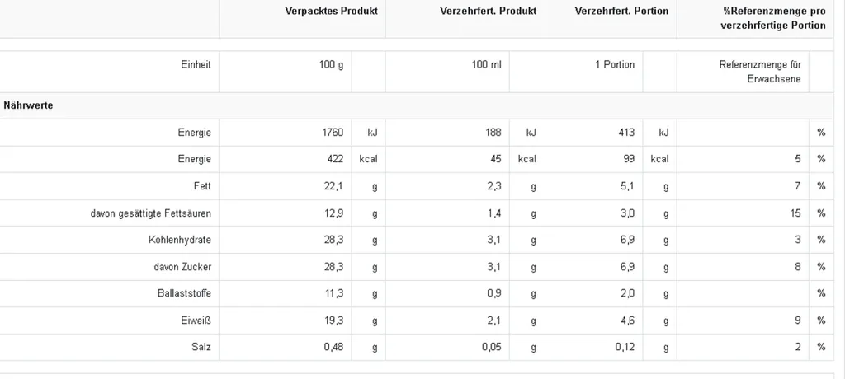This screenshot has width=845, height=379.
Task: Click the 15 % reference value for saturated fats
Action: pos(796,213)
